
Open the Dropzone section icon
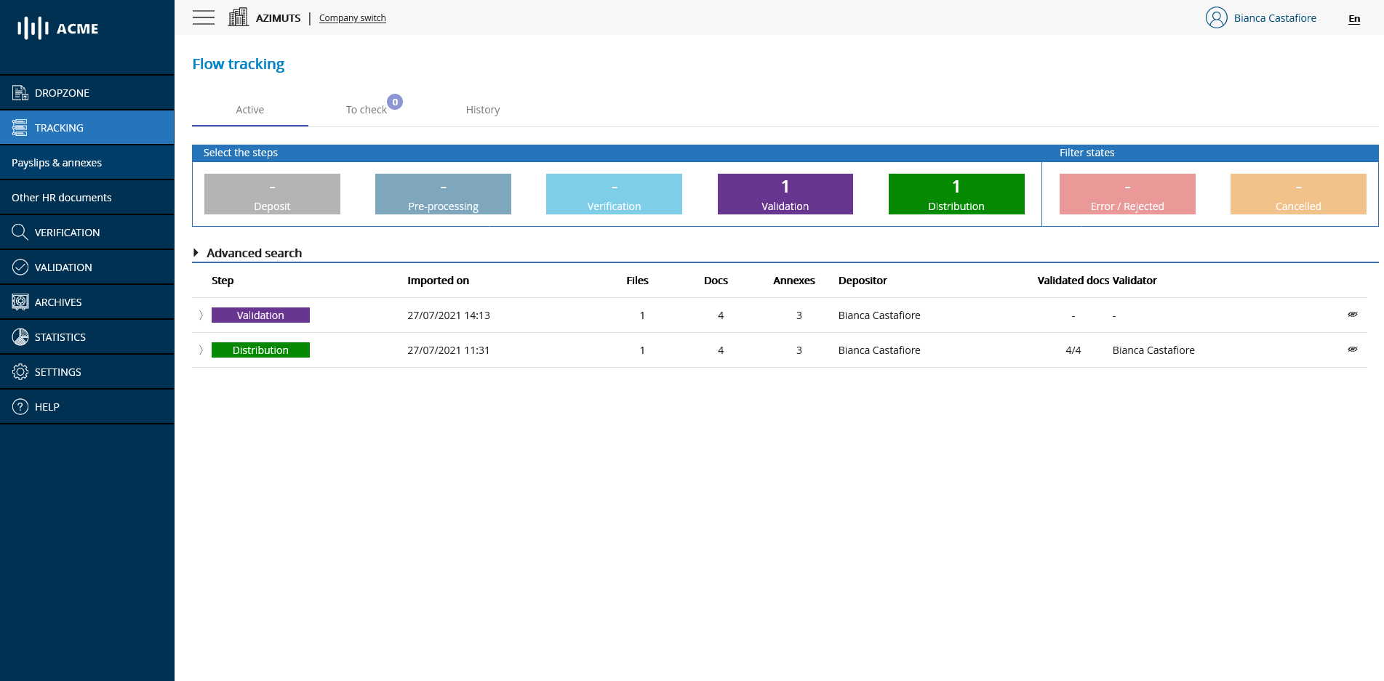click(x=20, y=92)
